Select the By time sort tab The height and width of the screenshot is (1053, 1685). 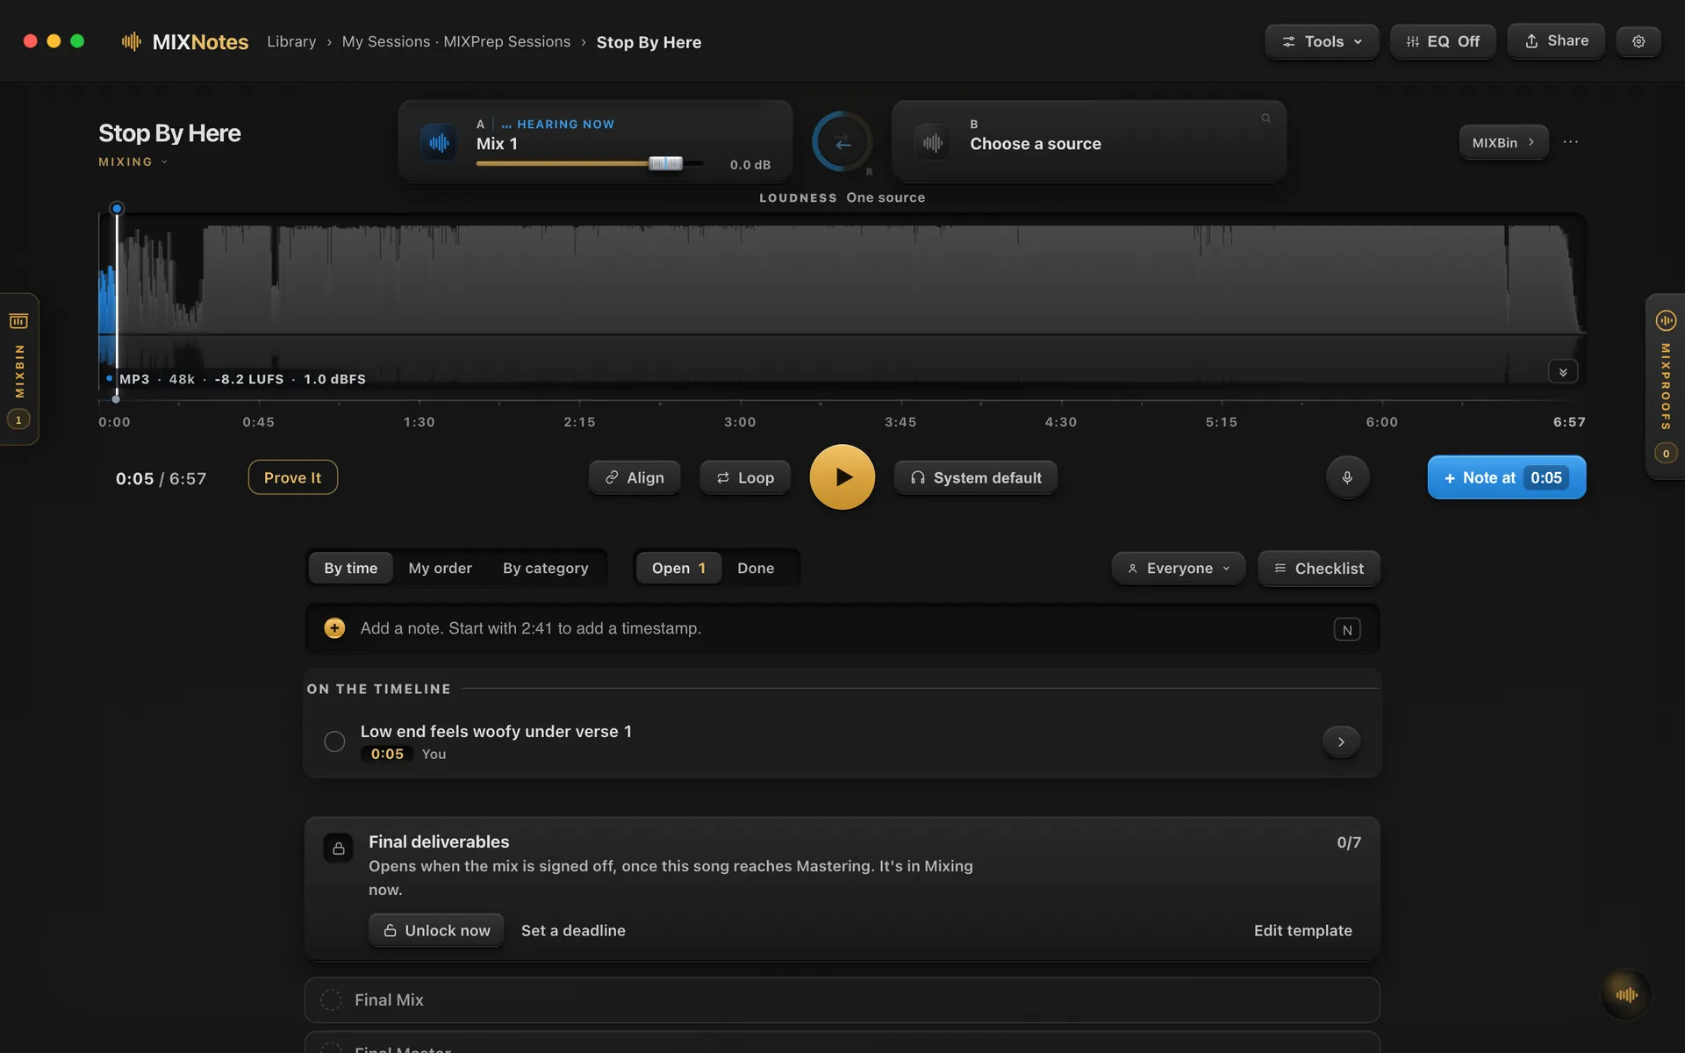tap(351, 569)
